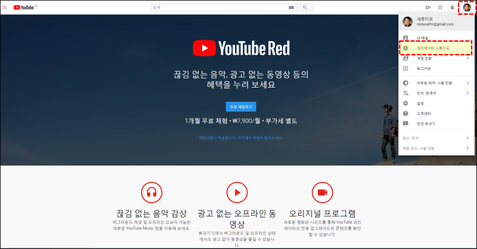The image size is (477, 249).
Task: Click the 광고 없는 오프라인 동영상 heading
Action: click(x=237, y=219)
